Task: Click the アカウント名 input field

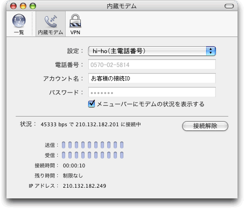Action: click(x=152, y=78)
